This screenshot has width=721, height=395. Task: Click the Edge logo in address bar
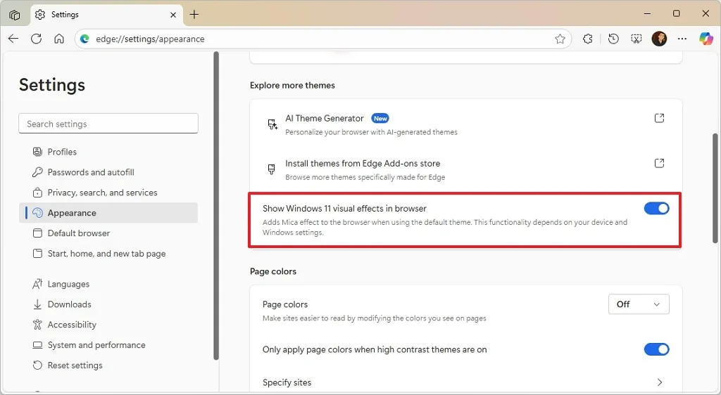click(x=85, y=39)
